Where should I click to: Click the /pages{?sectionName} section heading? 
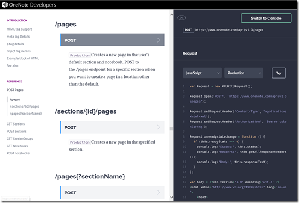(90, 176)
